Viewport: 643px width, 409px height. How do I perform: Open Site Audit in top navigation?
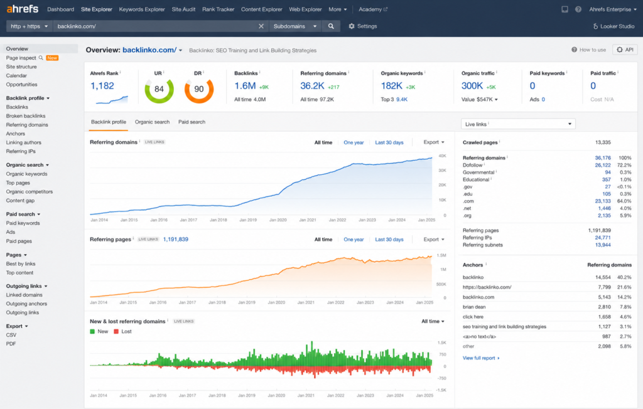183,9
